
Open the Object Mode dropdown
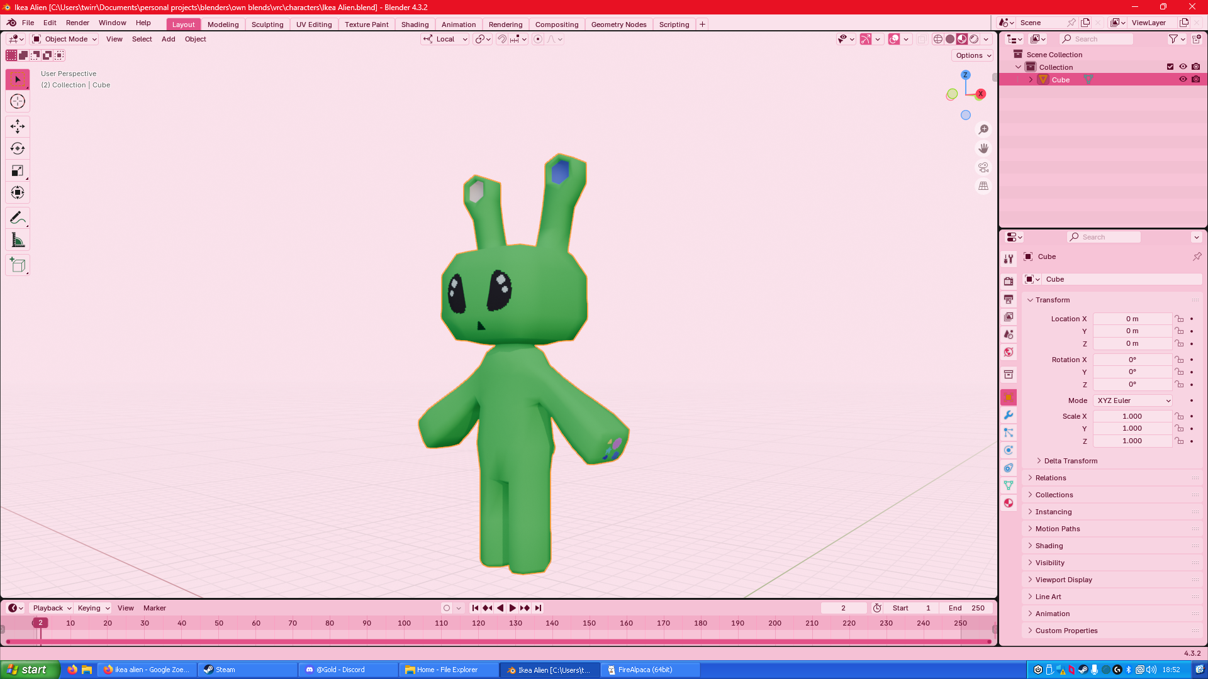coord(65,39)
